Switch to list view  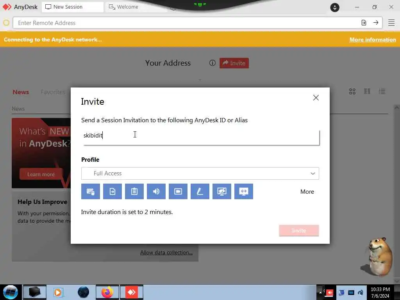[x=382, y=91]
